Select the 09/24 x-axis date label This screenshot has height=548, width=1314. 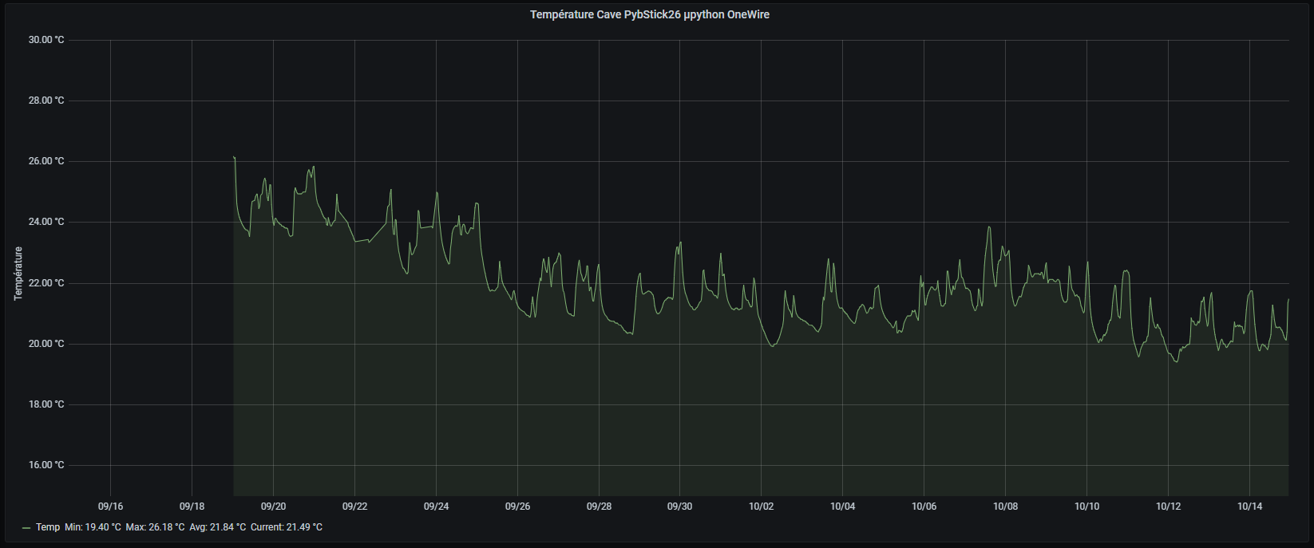click(x=436, y=507)
